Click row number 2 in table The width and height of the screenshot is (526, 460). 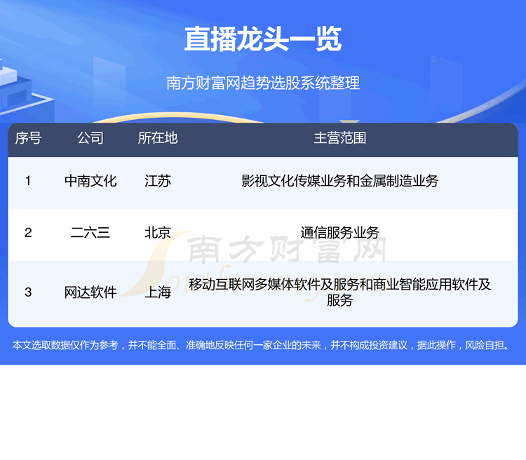28,233
